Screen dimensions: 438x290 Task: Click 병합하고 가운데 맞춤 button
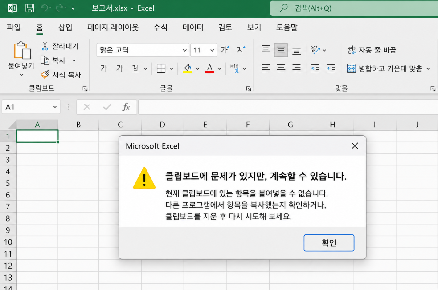(385, 68)
